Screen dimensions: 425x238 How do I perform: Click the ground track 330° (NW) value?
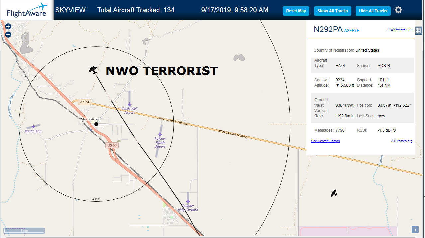[x=345, y=105]
